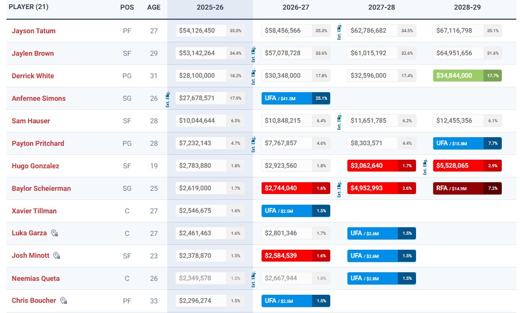This screenshot has width=520, height=313.
Task: Open Jayson Tatum's player profile
Action: point(34,31)
